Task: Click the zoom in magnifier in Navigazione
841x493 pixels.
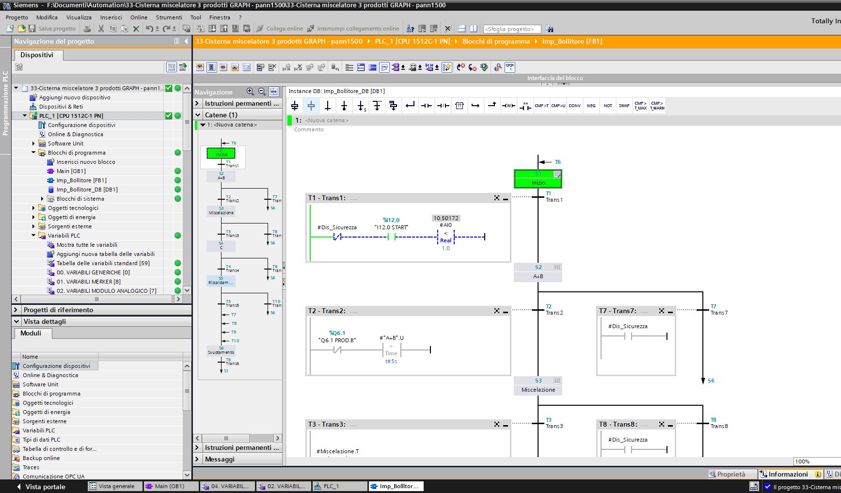Action: 250,91
